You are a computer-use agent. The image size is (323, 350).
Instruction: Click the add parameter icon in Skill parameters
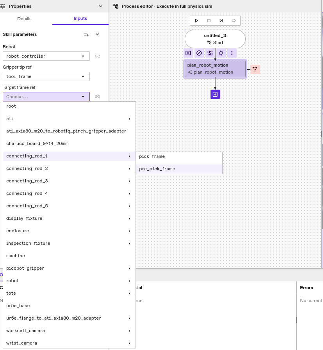(87, 34)
